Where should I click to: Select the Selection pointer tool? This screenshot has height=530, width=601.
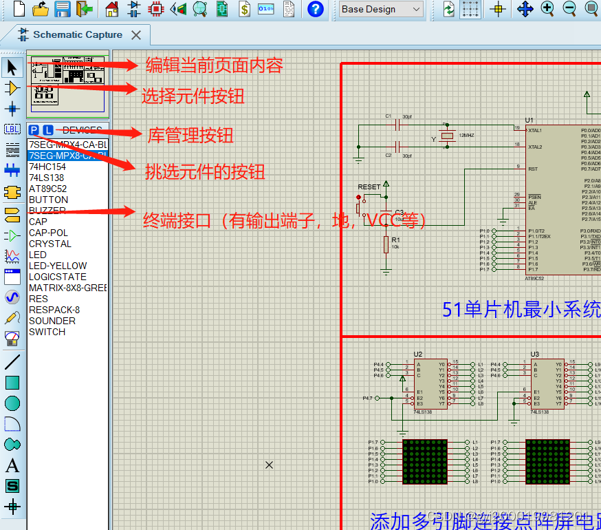click(11, 67)
